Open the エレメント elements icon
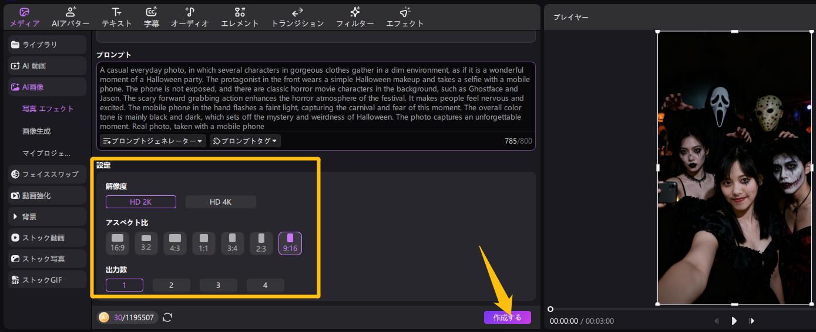Image resolution: width=816 pixels, height=332 pixels. pyautogui.click(x=240, y=12)
